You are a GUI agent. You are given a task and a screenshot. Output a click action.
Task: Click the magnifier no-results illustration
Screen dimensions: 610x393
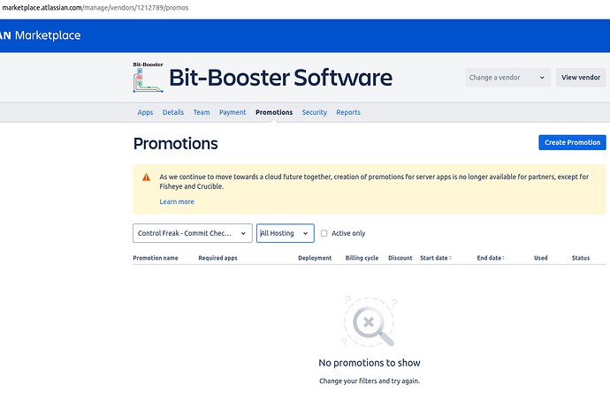(370, 321)
